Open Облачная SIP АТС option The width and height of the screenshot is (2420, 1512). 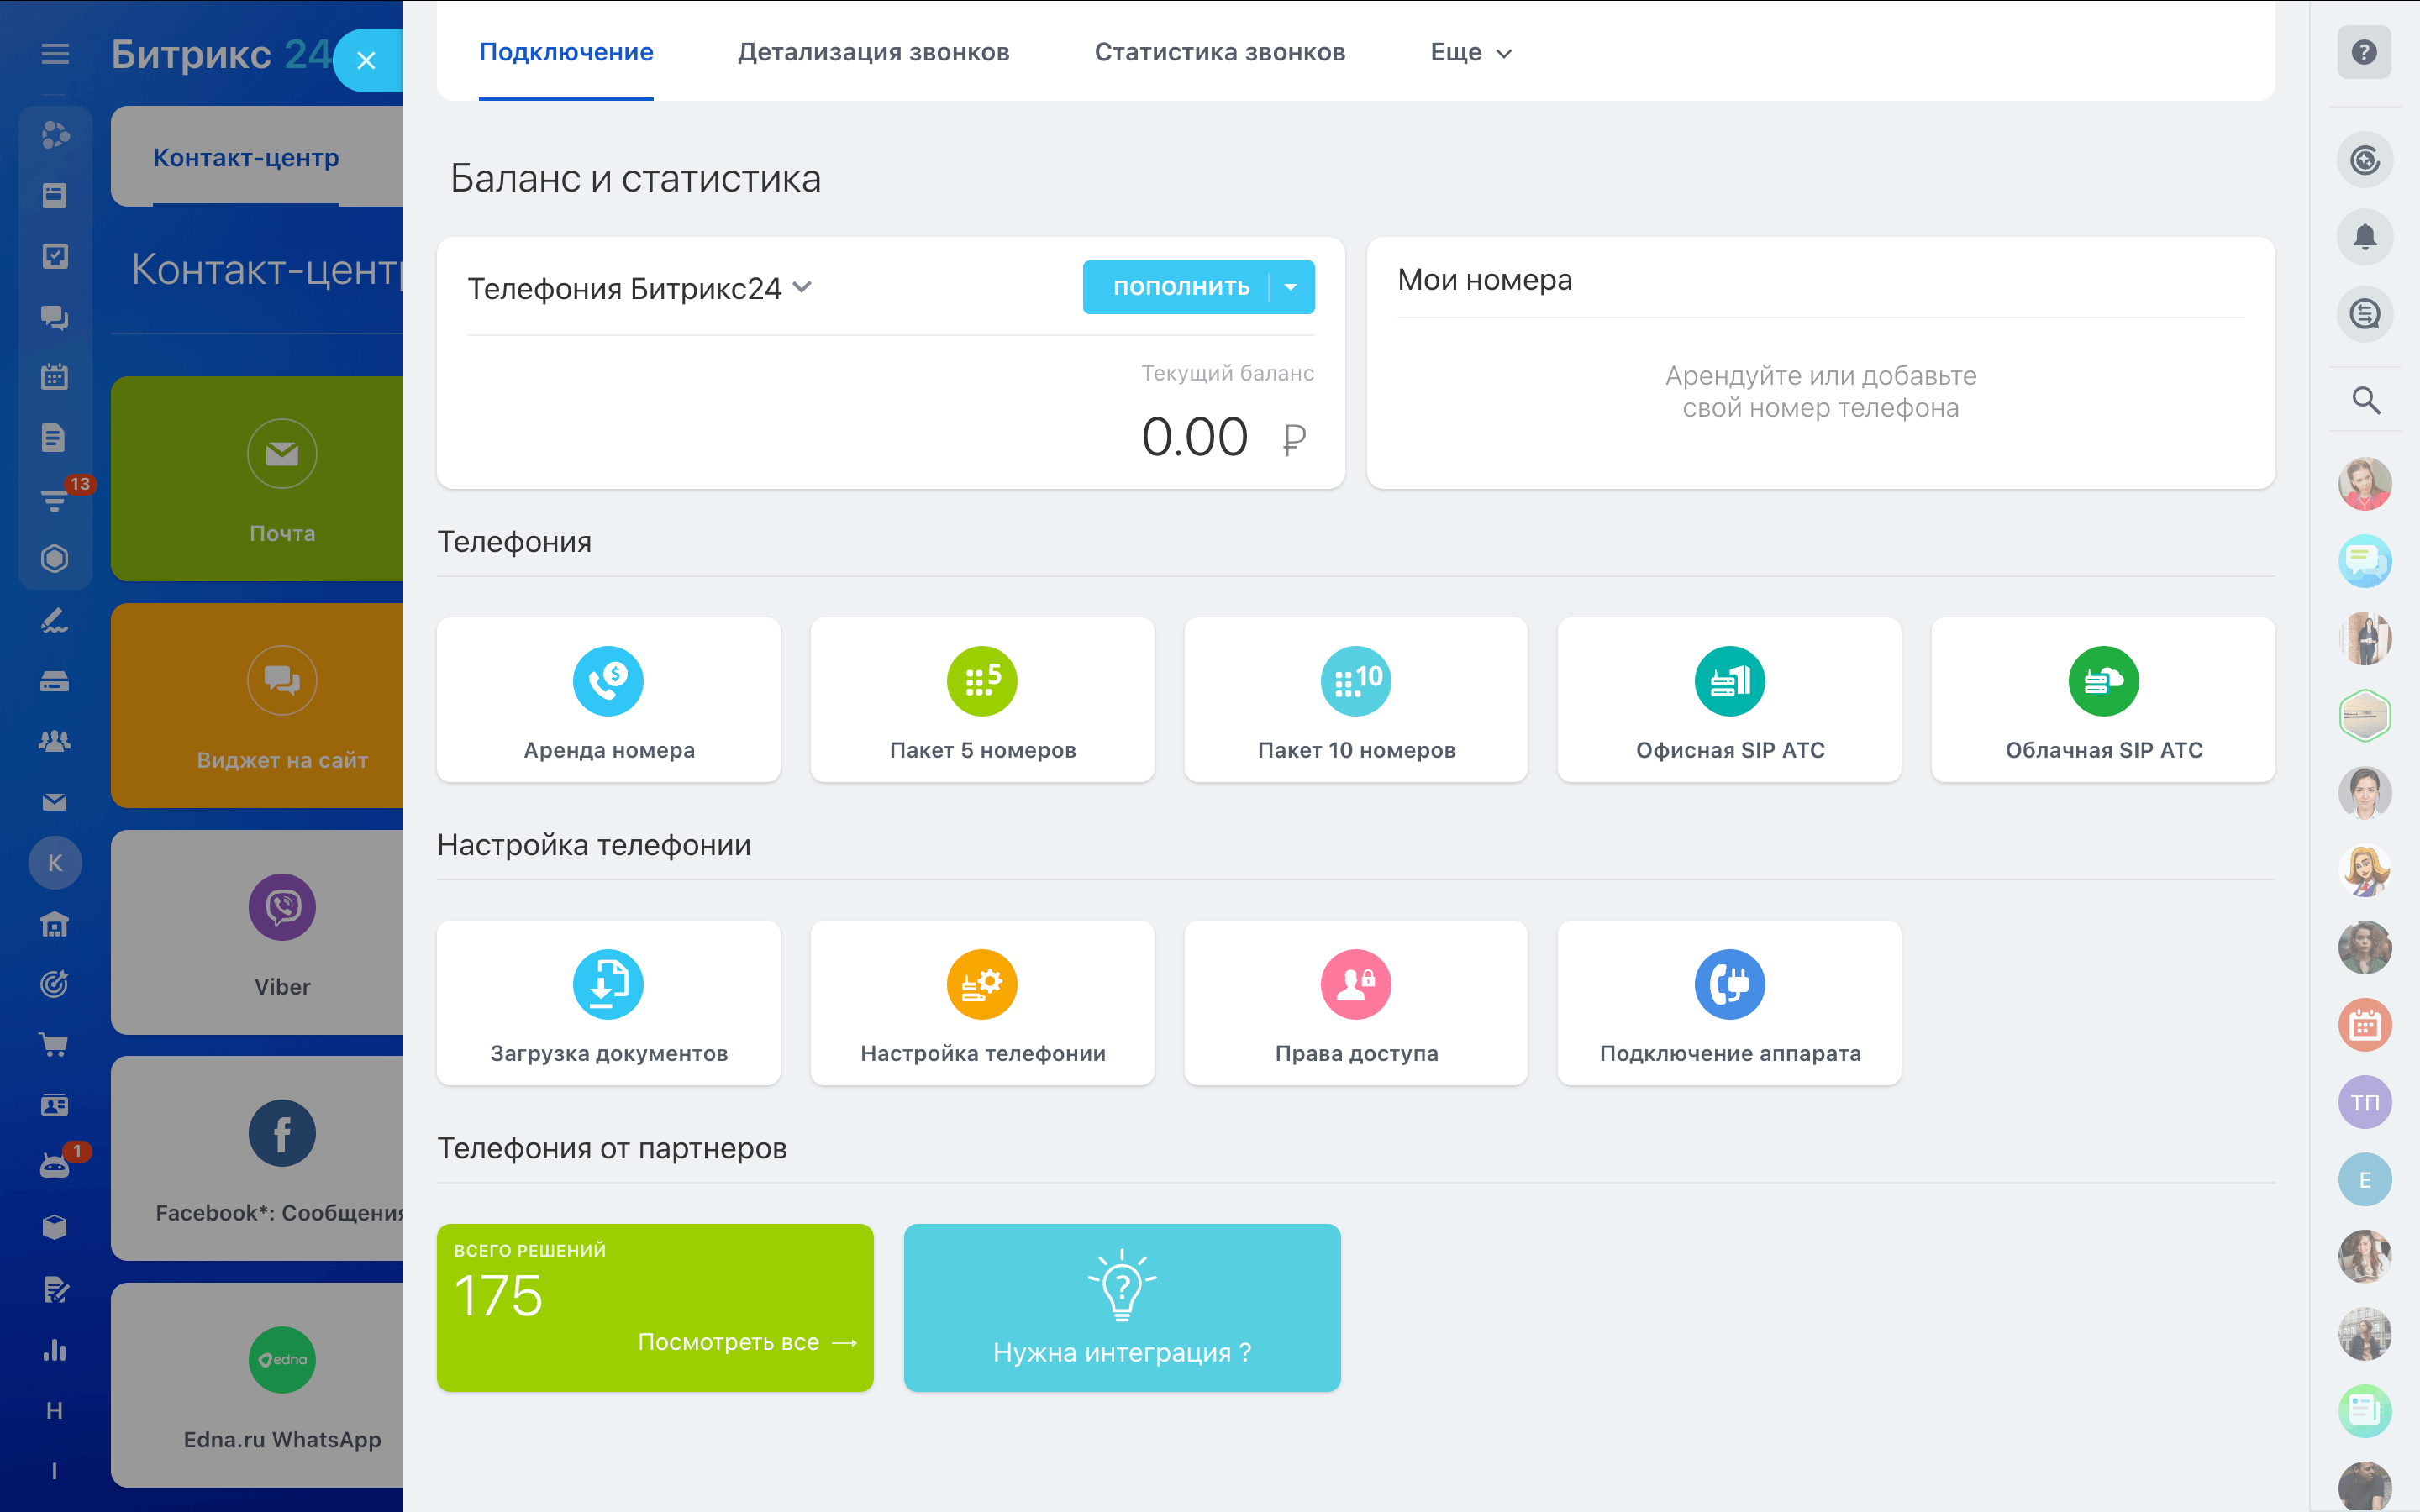pos(2103,699)
